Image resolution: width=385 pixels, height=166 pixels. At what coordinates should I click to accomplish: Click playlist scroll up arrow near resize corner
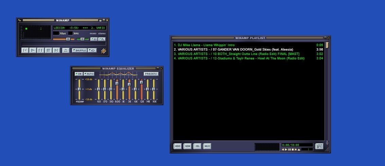(327, 142)
